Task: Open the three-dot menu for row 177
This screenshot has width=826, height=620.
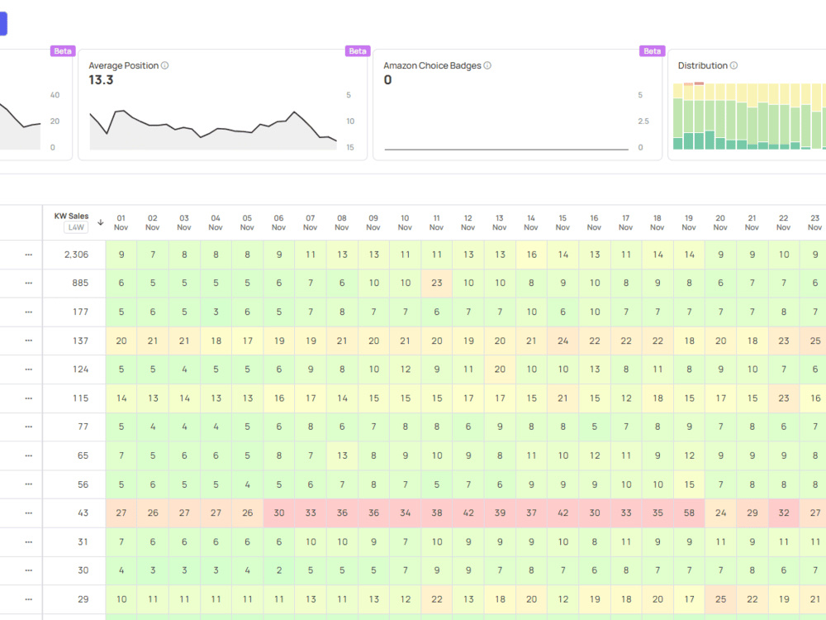Action: tap(28, 312)
